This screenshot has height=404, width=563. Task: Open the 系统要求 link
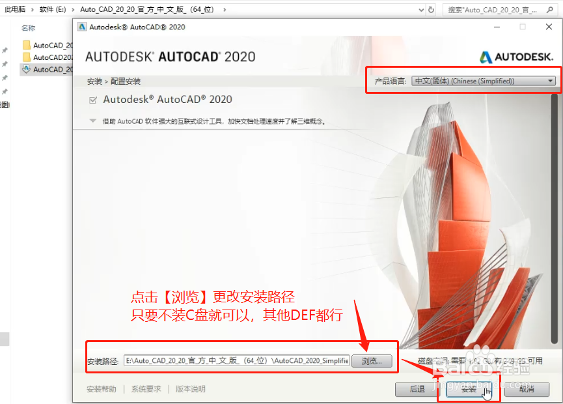pyautogui.click(x=146, y=389)
